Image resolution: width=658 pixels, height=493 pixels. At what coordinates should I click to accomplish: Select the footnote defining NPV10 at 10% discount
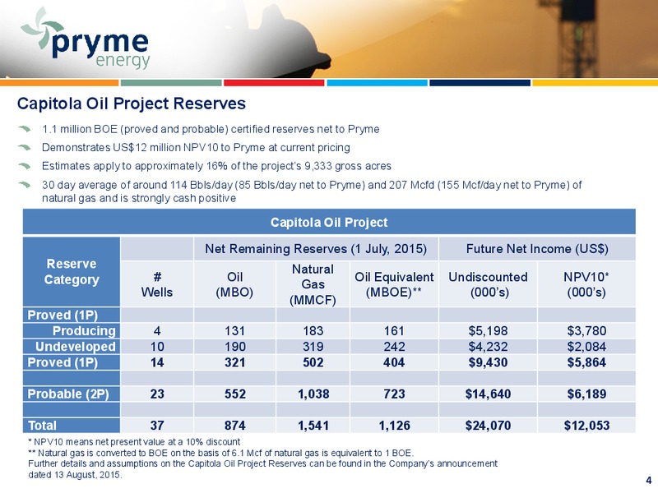point(134,442)
